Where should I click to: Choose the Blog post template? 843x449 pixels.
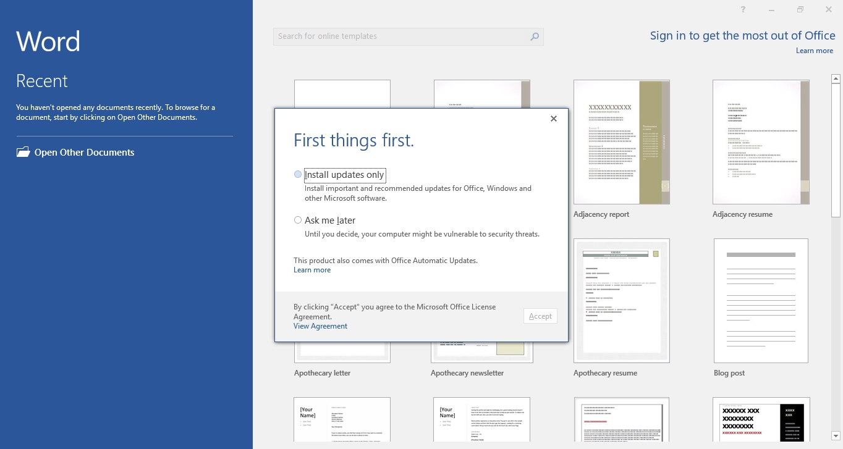(x=761, y=301)
